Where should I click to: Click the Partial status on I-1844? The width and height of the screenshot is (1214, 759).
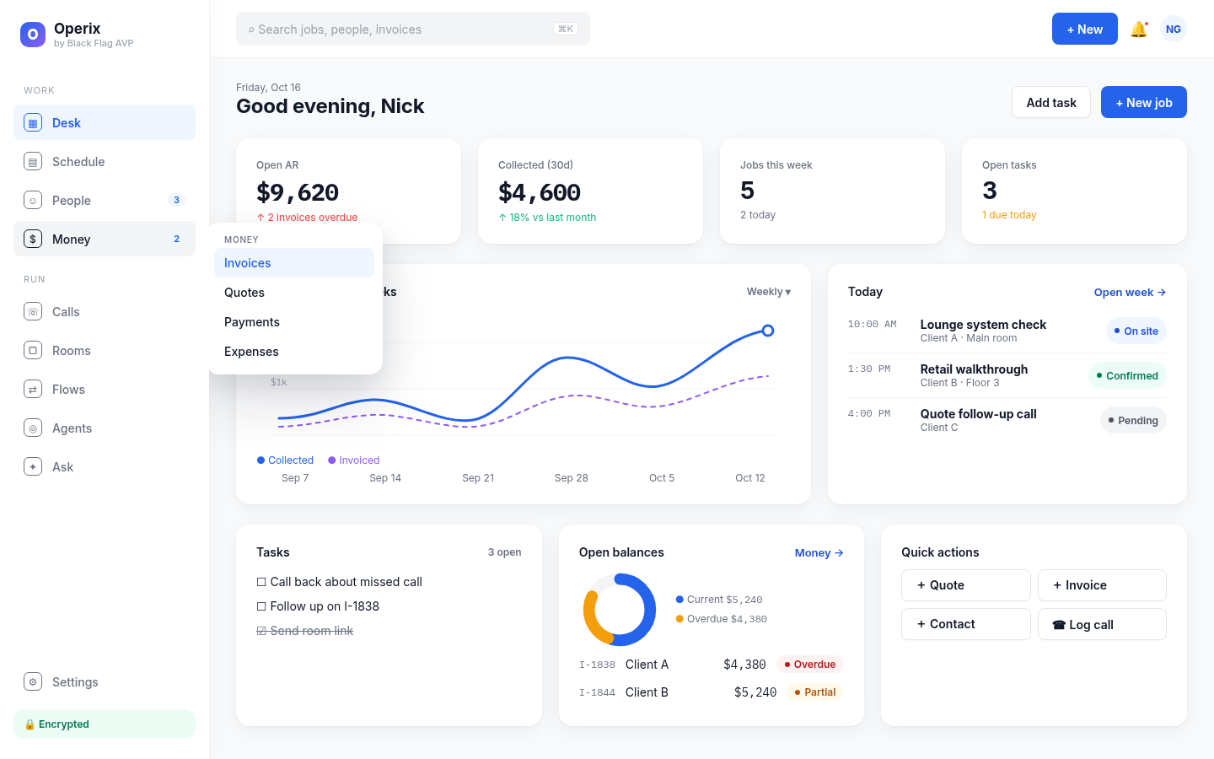(815, 692)
